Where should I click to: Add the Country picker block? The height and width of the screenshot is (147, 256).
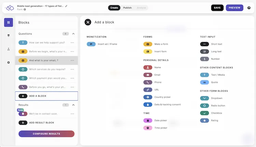(x=157, y=97)
